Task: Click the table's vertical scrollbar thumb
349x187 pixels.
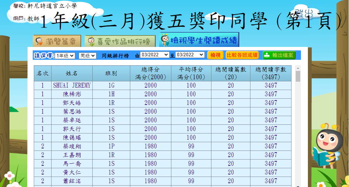Action: [298, 76]
